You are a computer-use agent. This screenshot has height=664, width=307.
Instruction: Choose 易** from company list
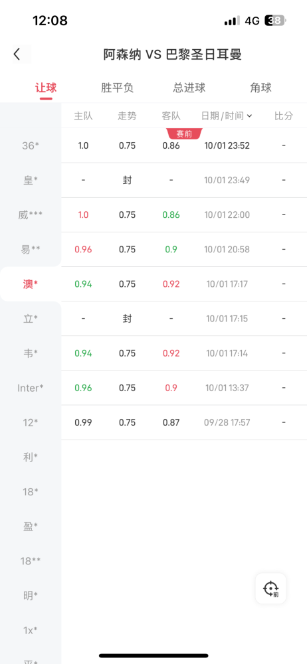pos(31,250)
